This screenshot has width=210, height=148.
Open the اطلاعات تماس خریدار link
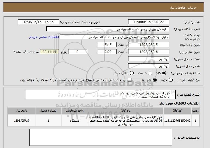44,37
